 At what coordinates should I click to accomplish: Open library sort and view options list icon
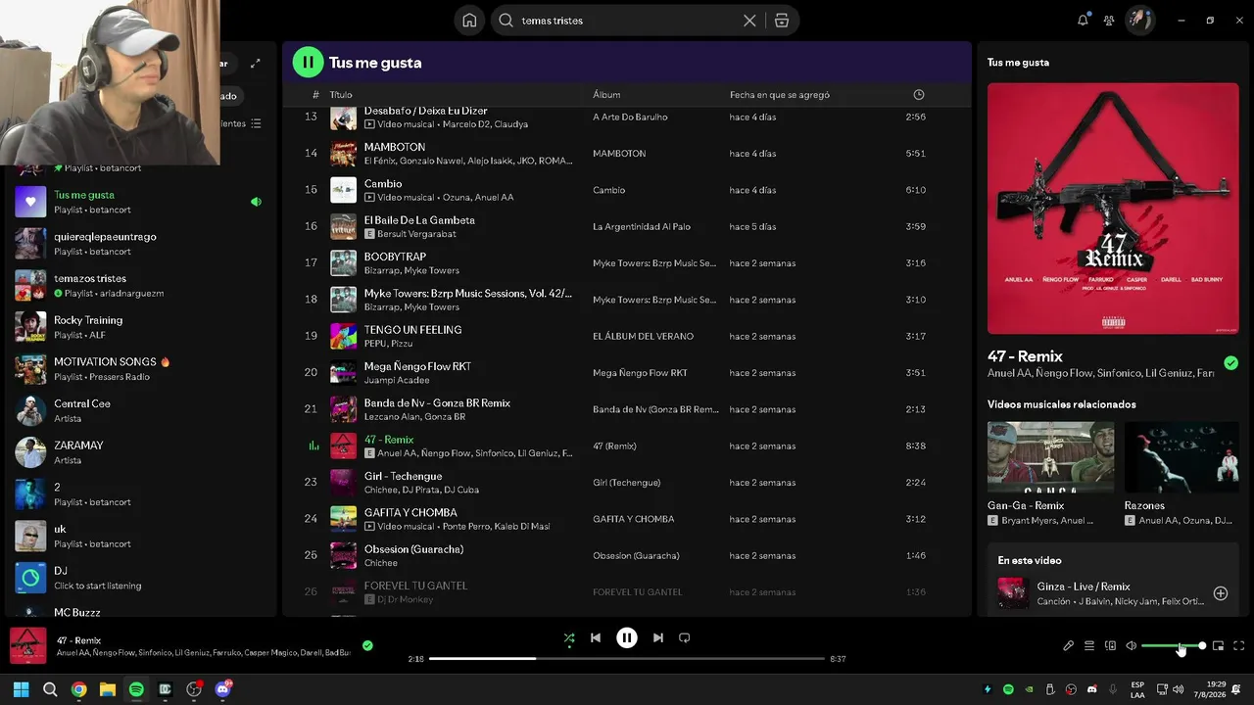(x=256, y=123)
